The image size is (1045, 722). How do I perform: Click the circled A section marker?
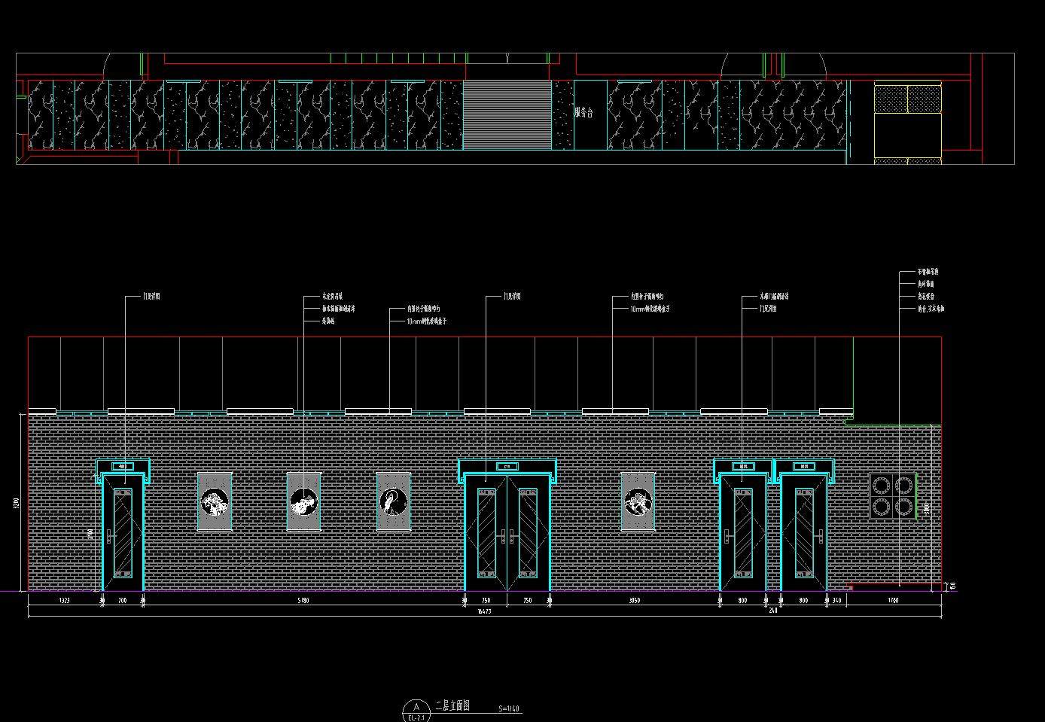point(416,709)
